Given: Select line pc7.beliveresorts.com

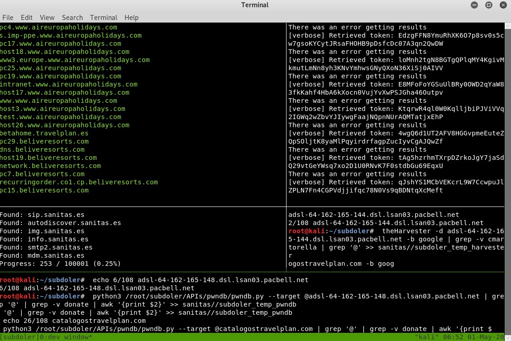Looking at the screenshot, I should (x=42, y=174).
